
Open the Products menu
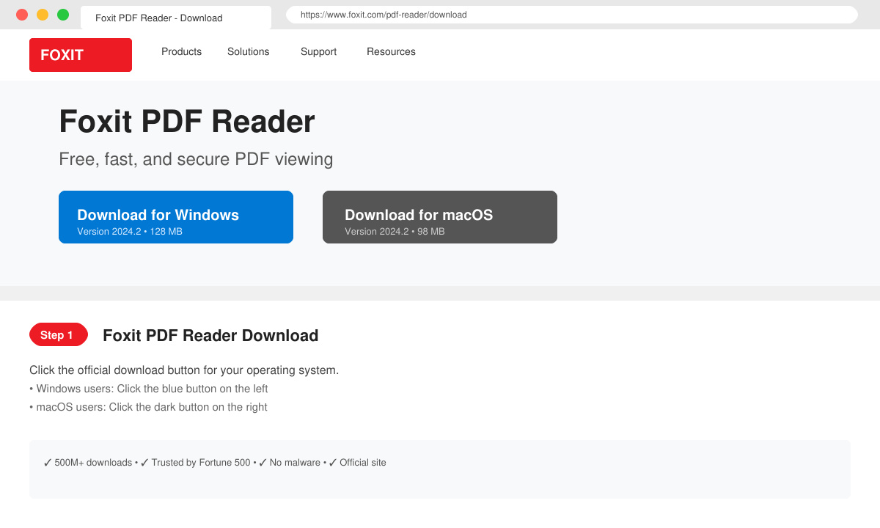[181, 52]
